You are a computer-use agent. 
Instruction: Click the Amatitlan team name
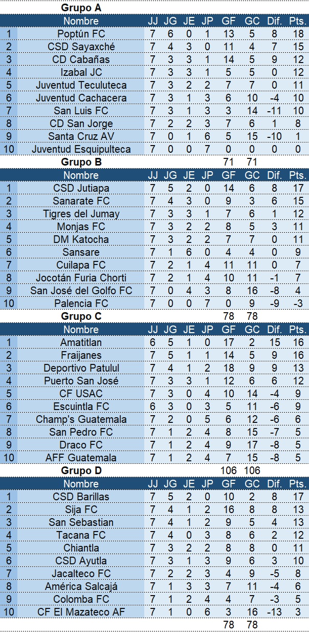[x=81, y=342]
